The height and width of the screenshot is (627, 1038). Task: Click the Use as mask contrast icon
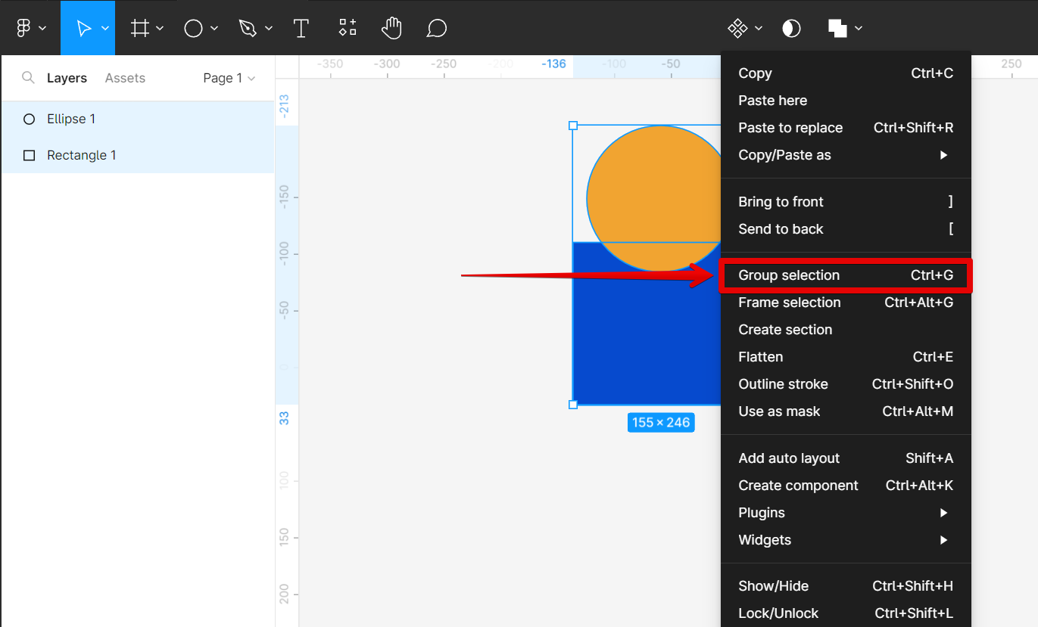click(791, 28)
